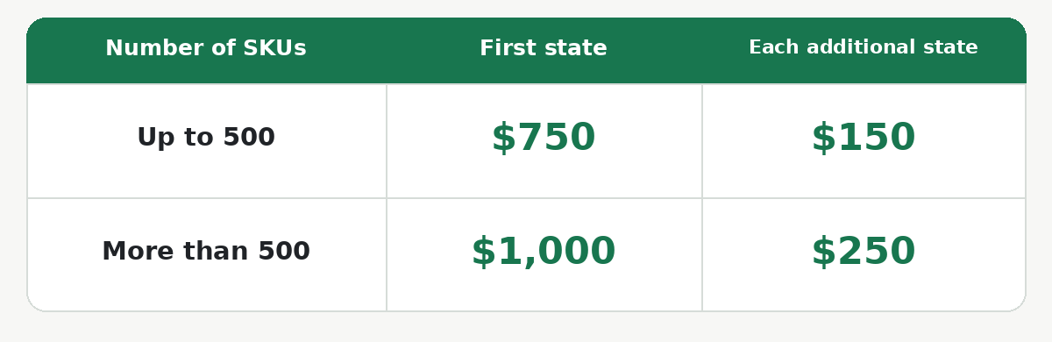Click the dollar sign in $750
The width and height of the screenshot is (1052, 342).
502,138
